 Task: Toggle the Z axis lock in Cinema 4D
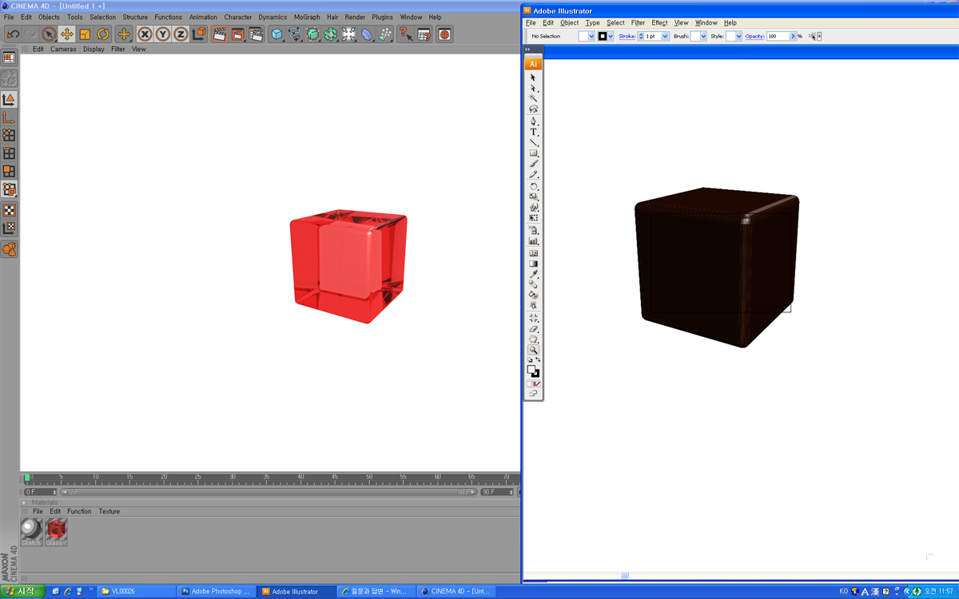[x=181, y=34]
